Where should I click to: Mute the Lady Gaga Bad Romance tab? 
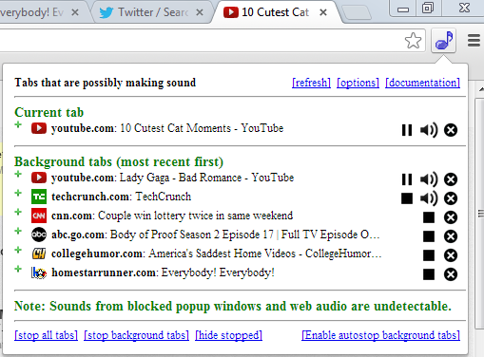tap(429, 179)
